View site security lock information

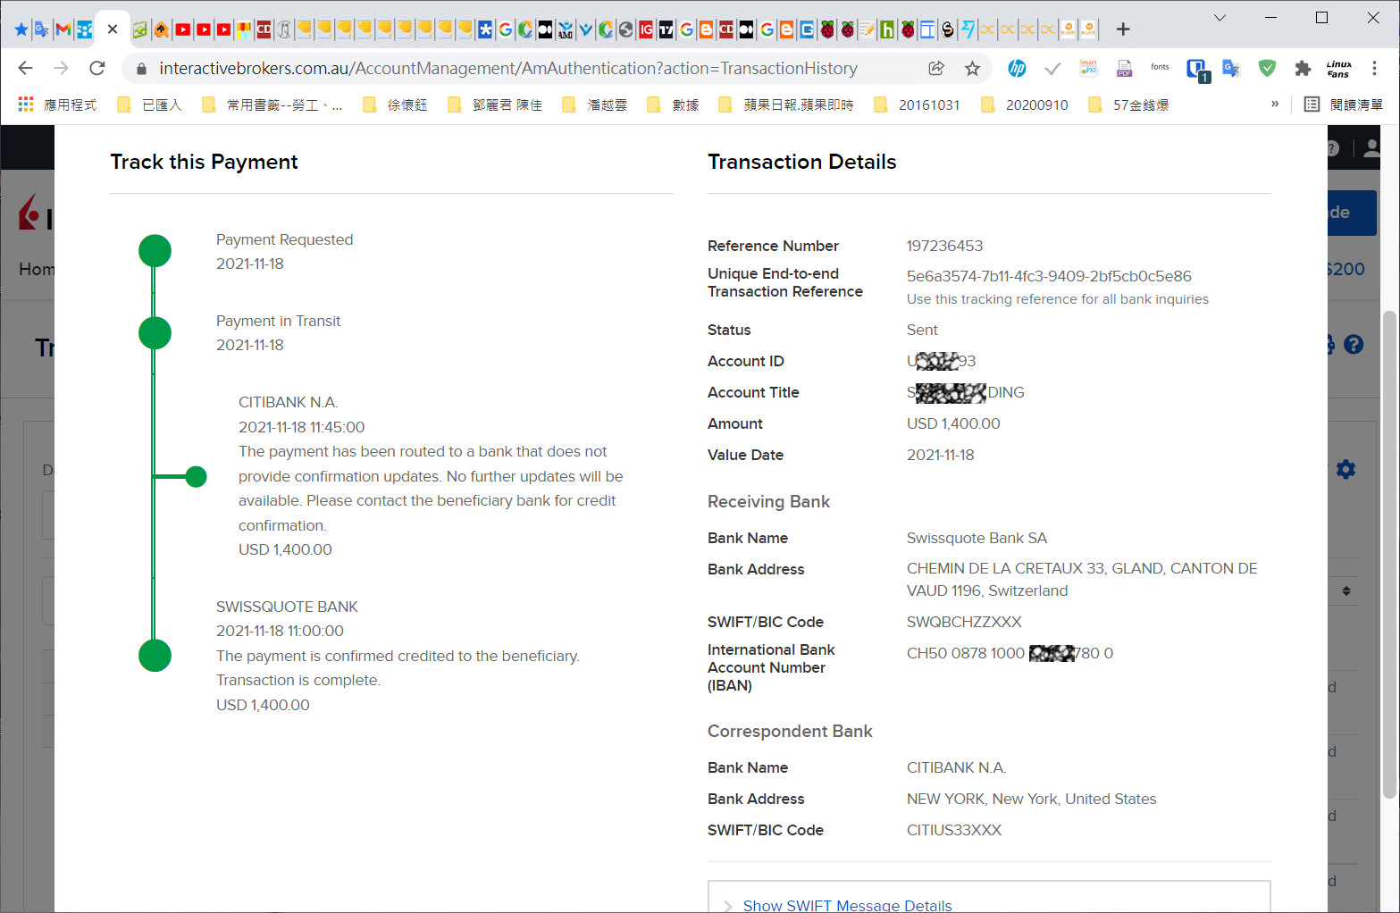[141, 69]
